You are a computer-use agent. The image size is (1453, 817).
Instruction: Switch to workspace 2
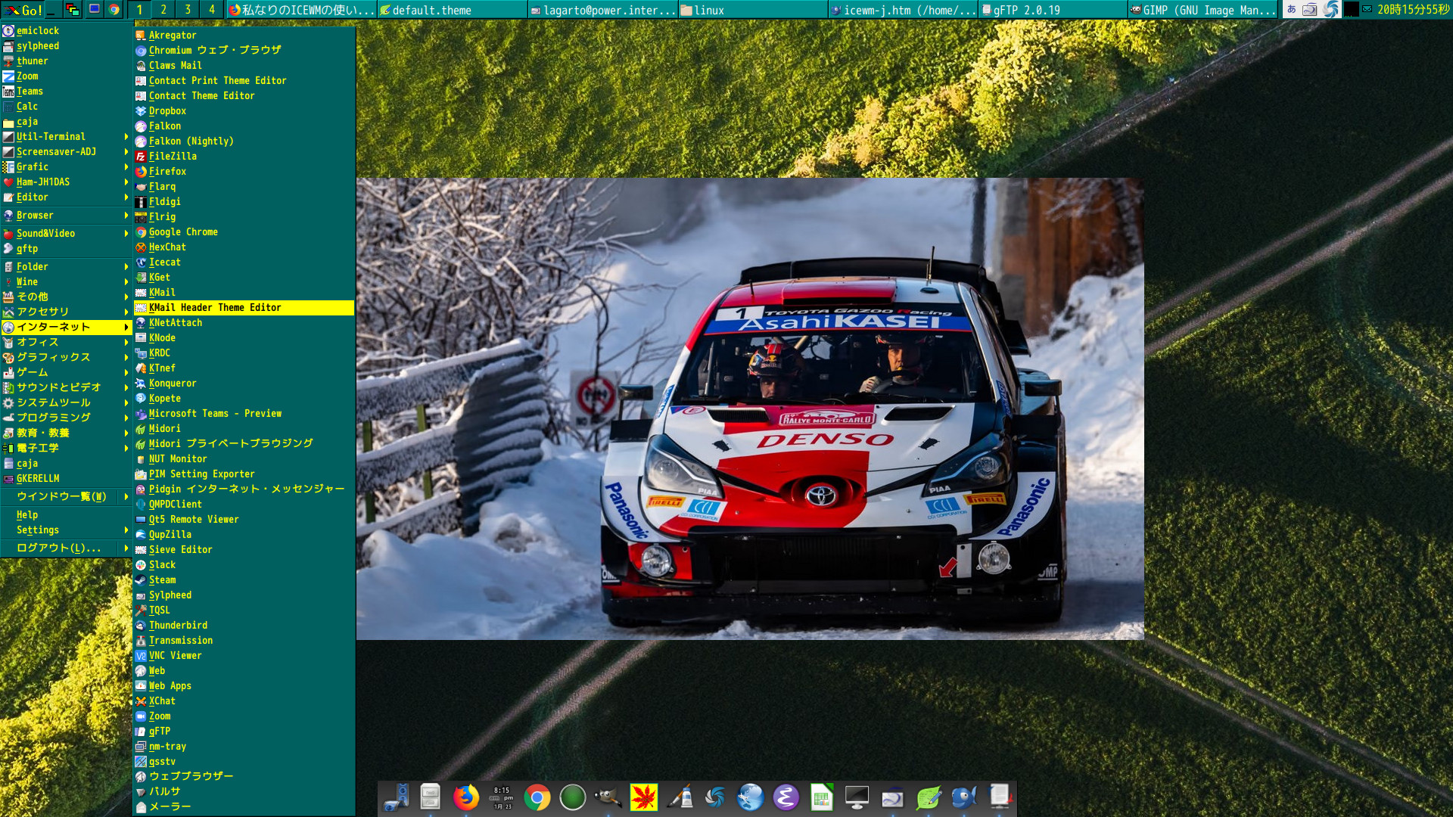tap(163, 10)
